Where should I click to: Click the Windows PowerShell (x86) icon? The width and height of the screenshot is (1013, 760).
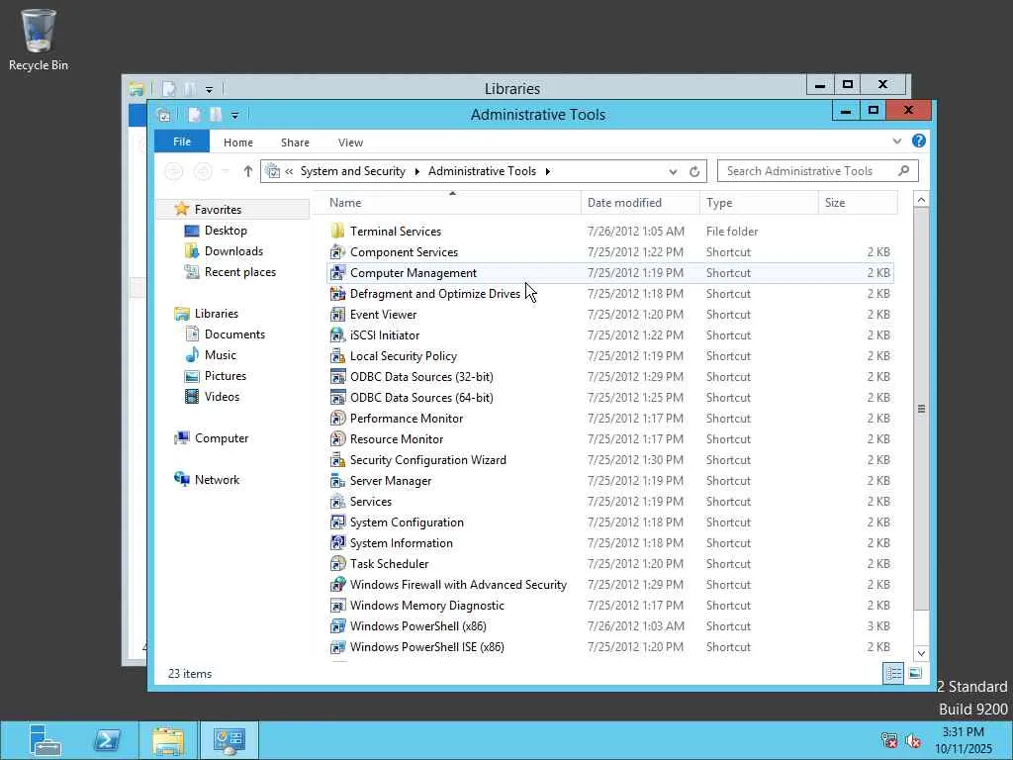point(337,625)
